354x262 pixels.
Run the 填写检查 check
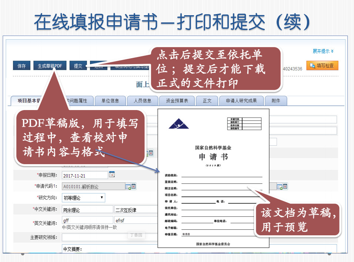click(322, 66)
